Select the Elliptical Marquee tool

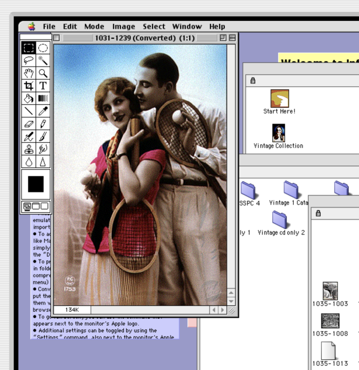pos(43,47)
